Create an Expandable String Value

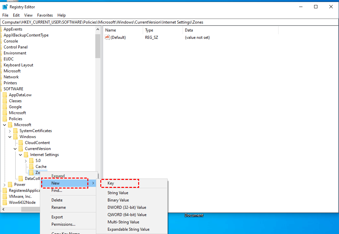(132, 229)
